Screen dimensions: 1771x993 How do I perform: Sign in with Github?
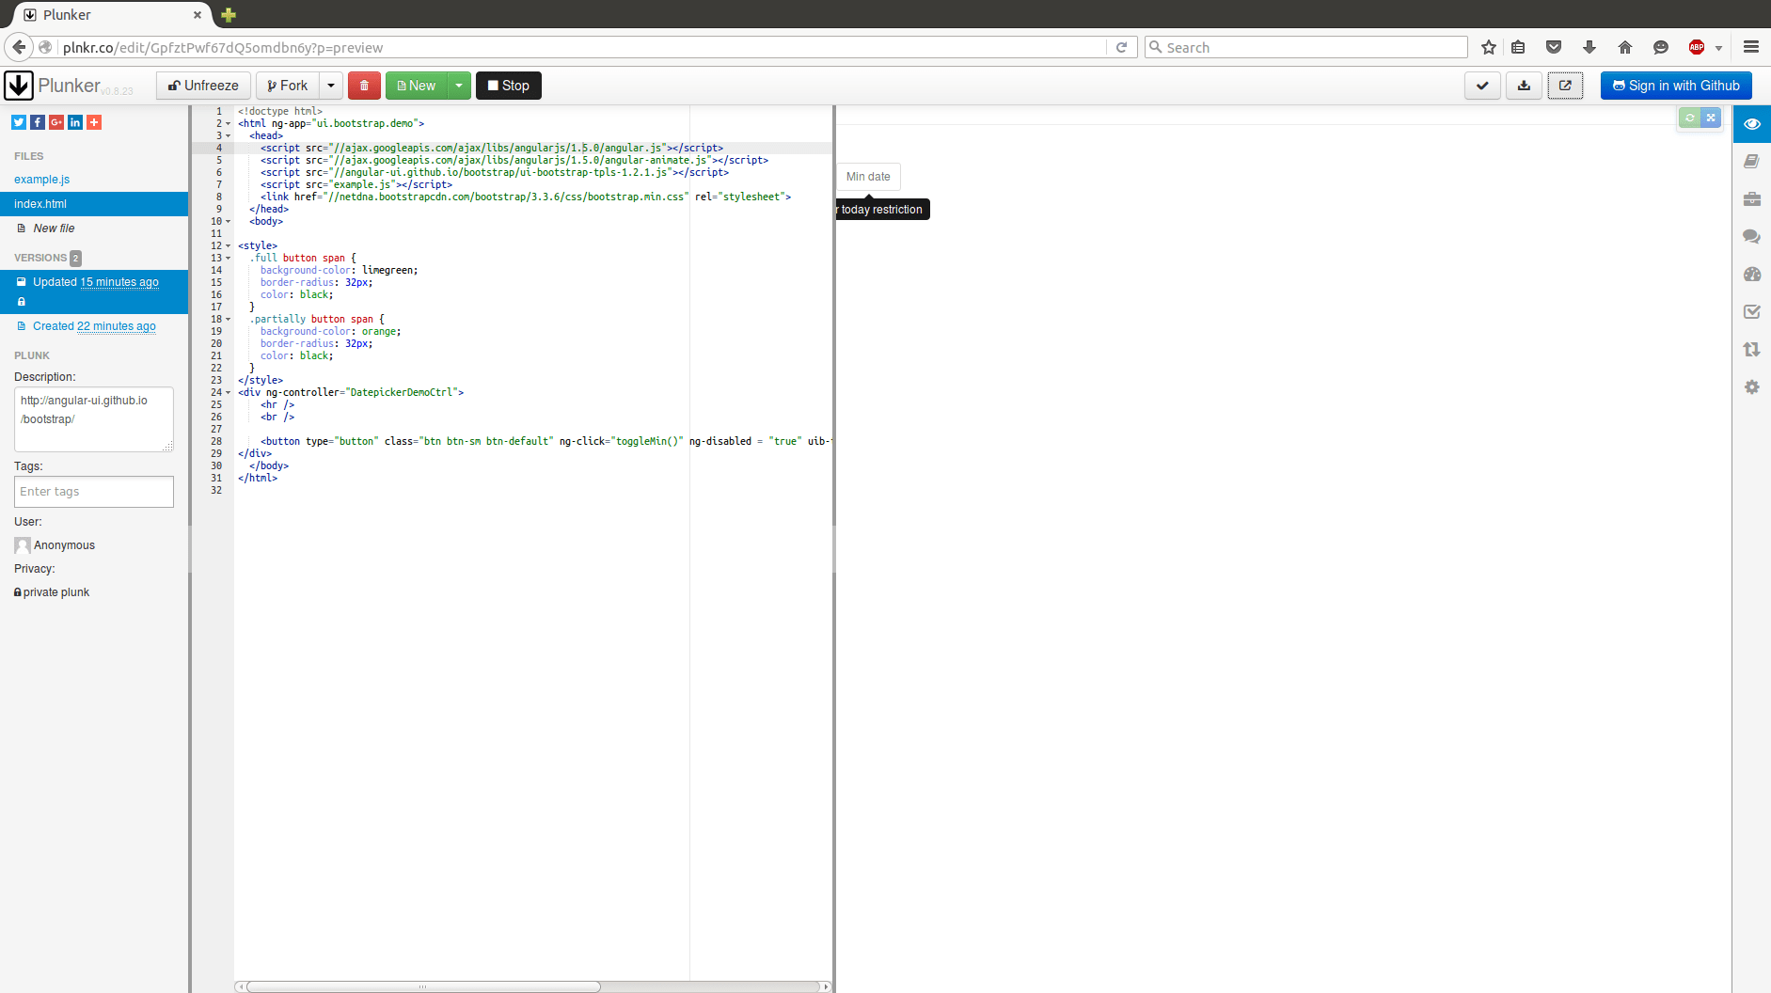coord(1675,85)
